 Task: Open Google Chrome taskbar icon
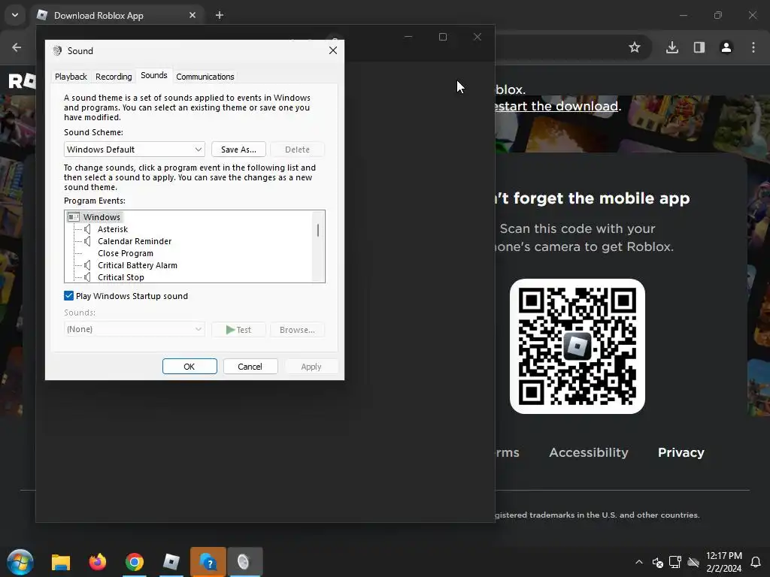tap(134, 562)
